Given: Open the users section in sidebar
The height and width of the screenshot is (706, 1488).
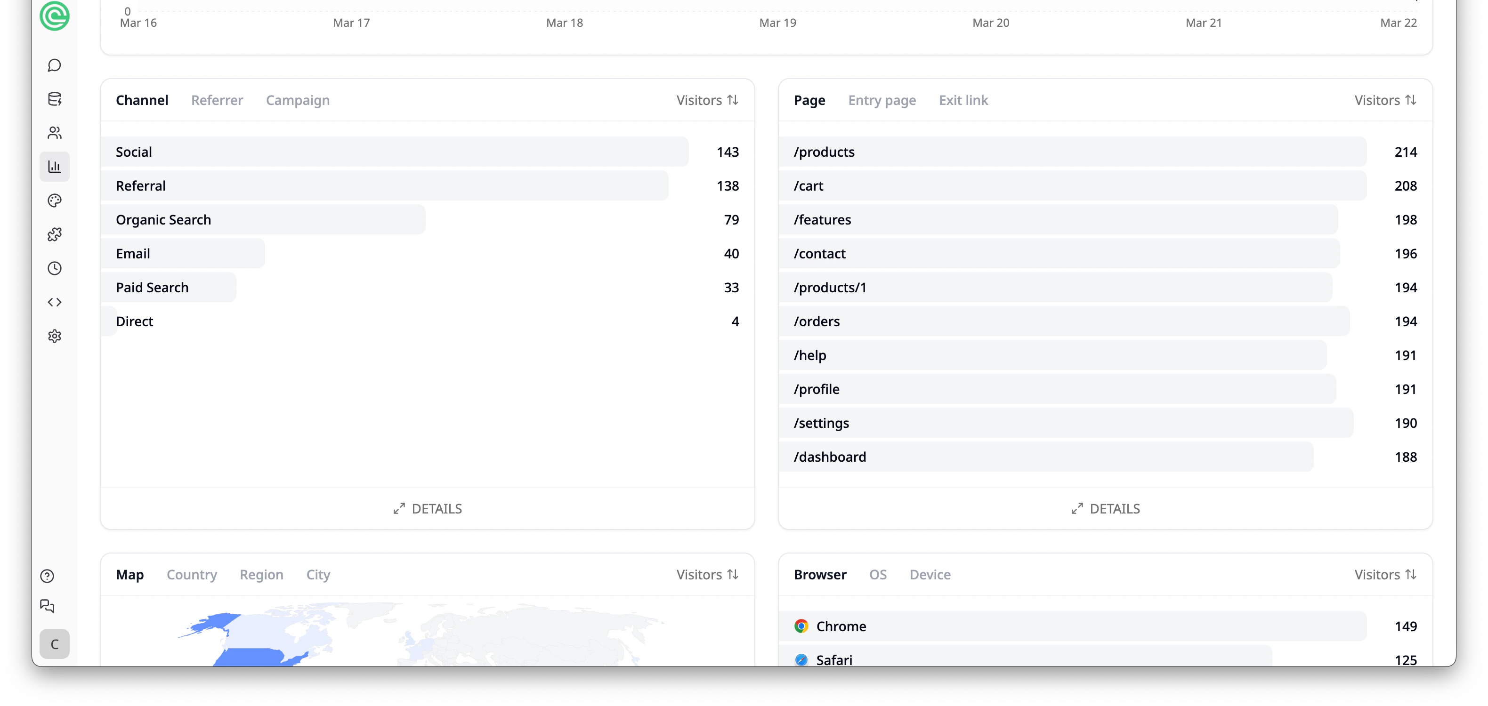Looking at the screenshot, I should 54,133.
